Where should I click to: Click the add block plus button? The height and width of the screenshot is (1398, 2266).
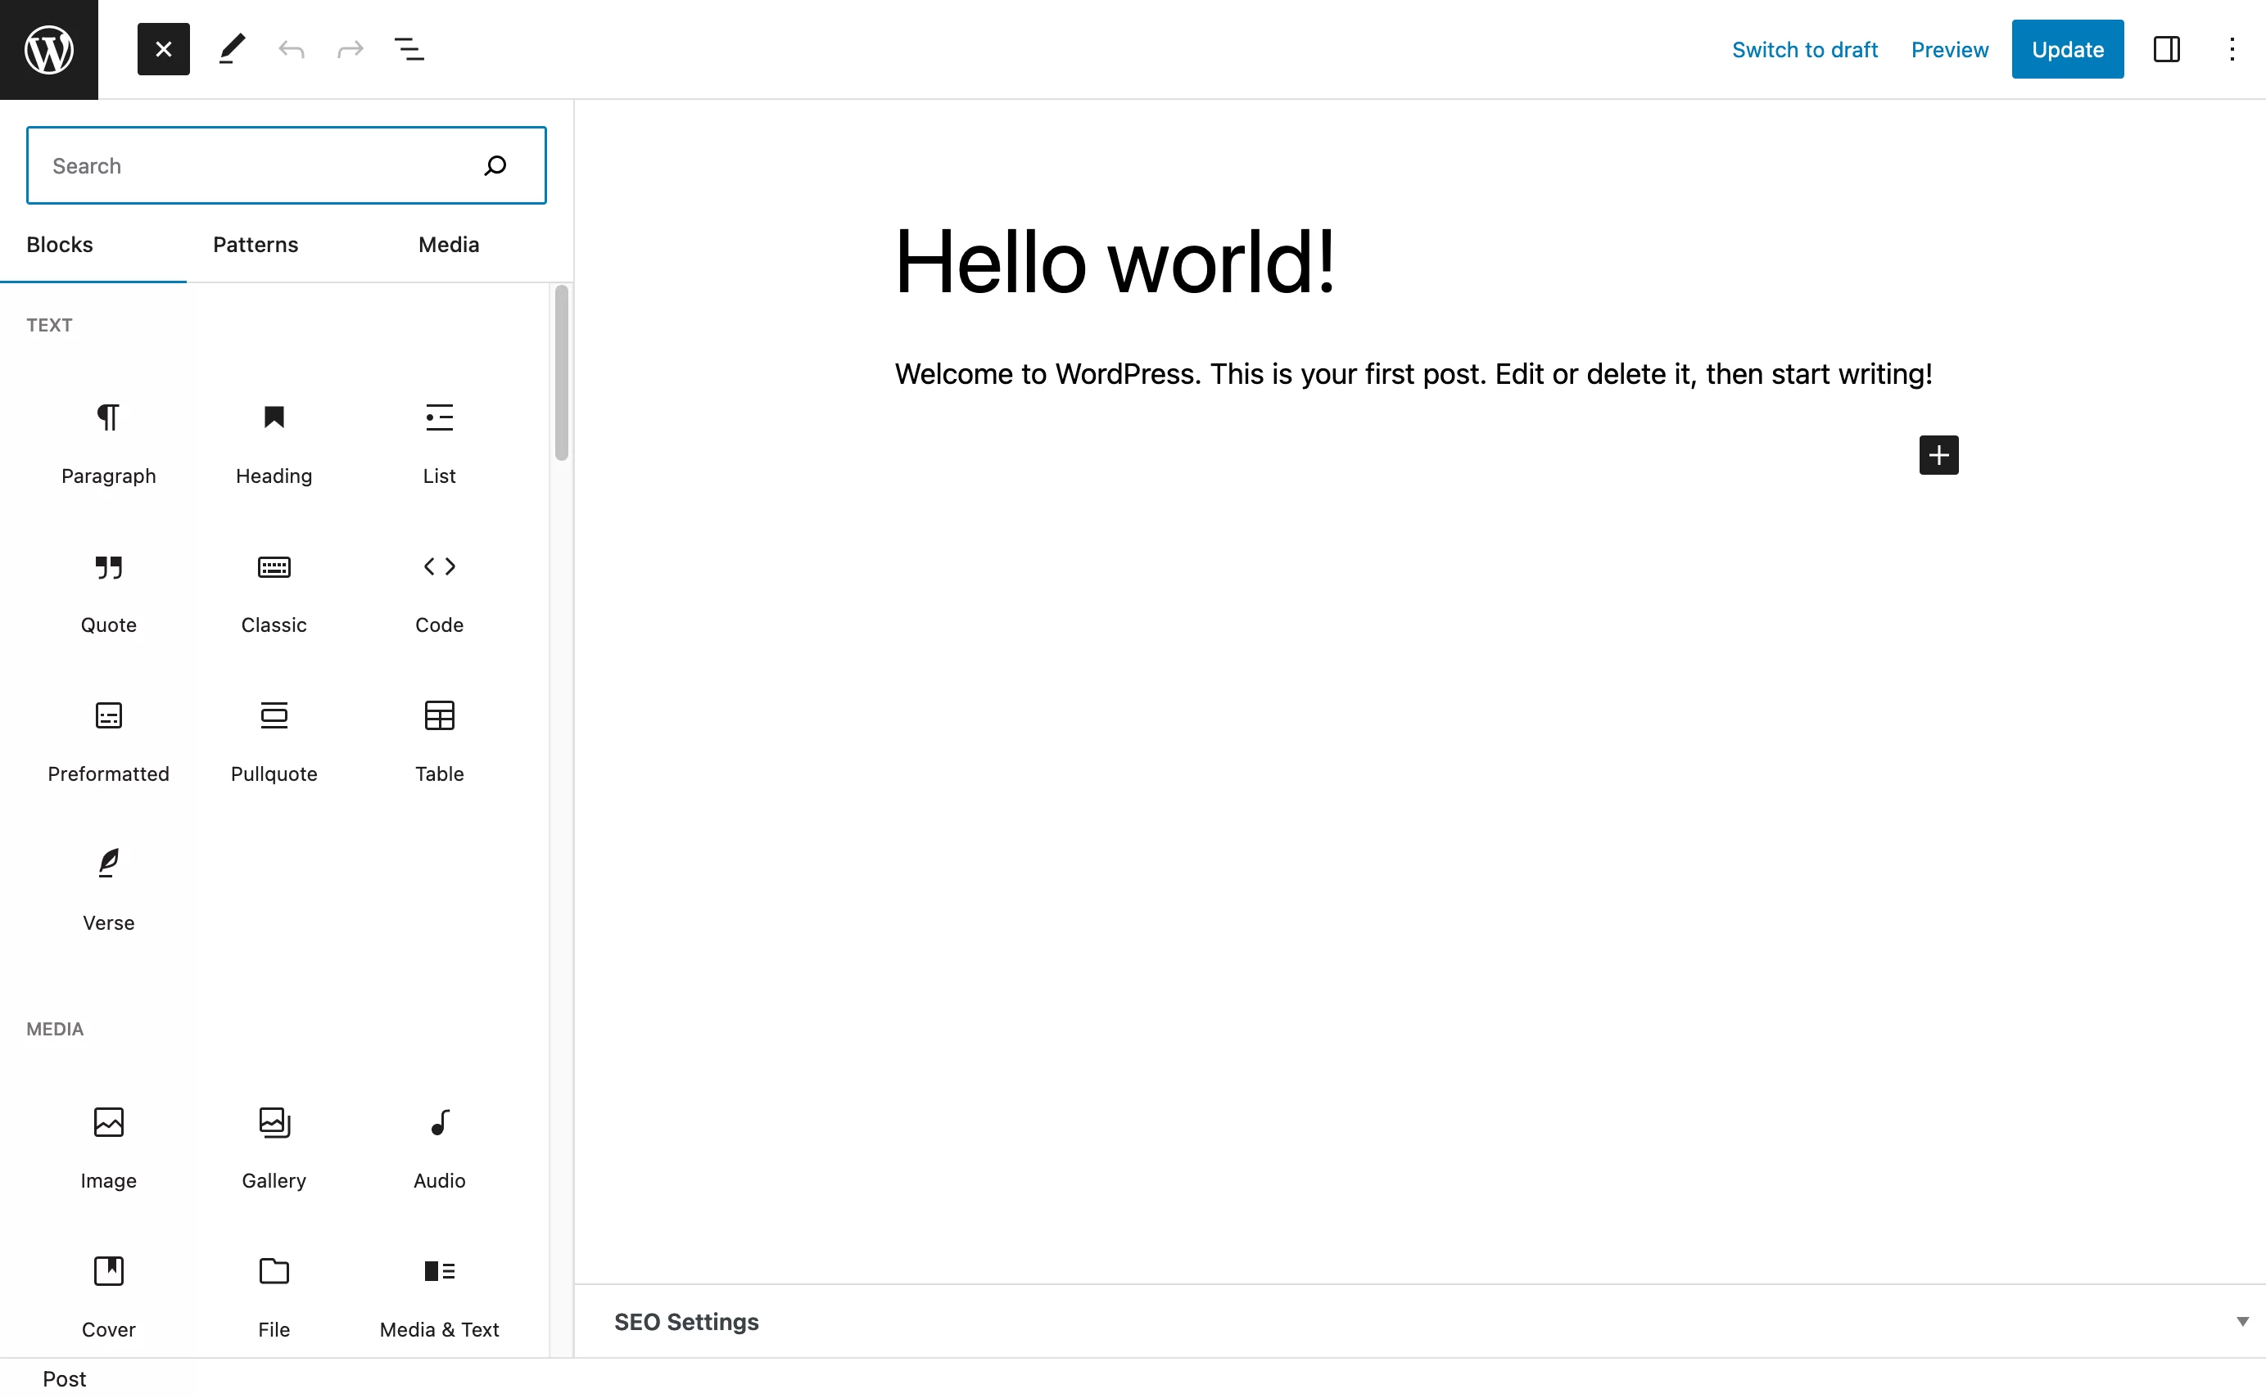1938,454
